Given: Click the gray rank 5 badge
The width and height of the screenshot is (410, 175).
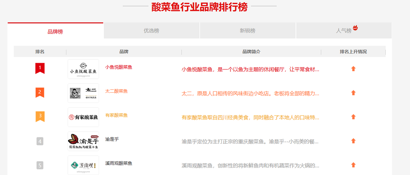Looking at the screenshot, I should click(x=40, y=165).
